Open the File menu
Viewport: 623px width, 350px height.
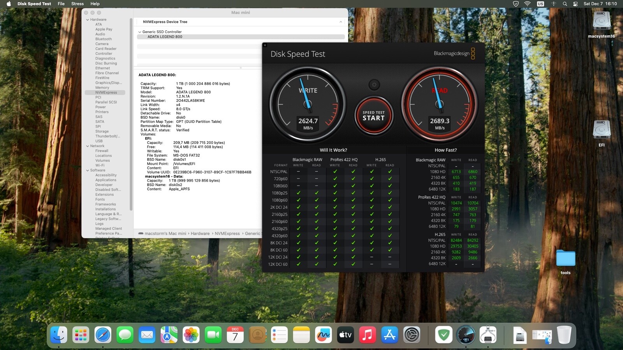(61, 4)
